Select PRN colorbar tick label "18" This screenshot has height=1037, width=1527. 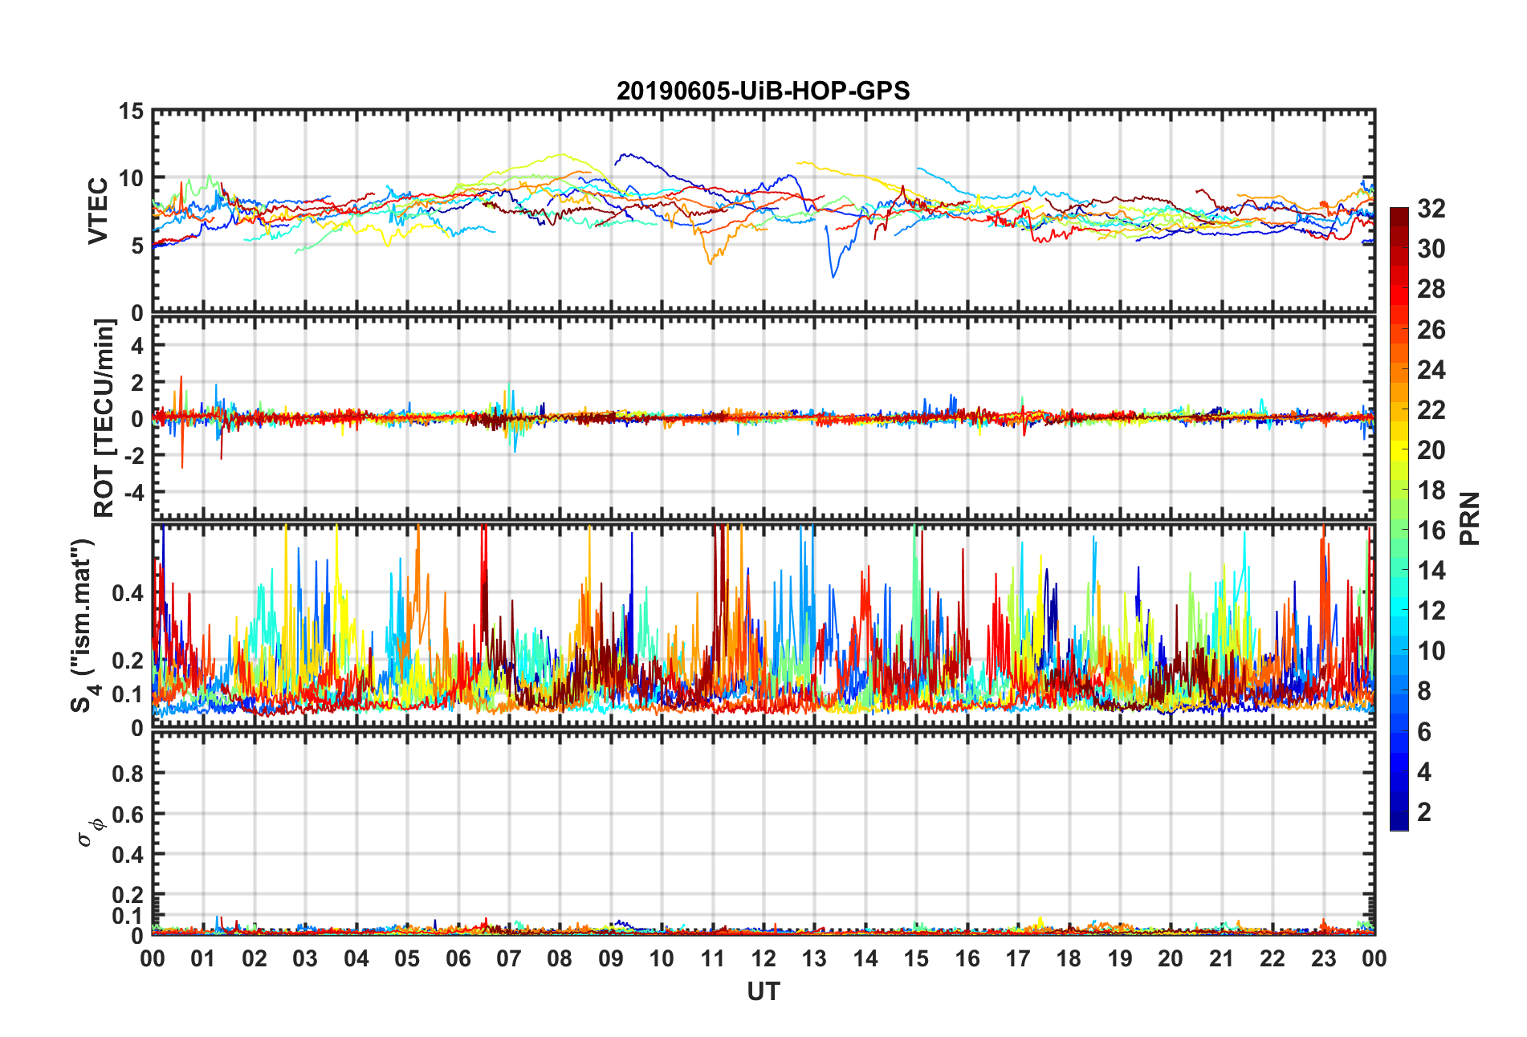pos(1431,490)
